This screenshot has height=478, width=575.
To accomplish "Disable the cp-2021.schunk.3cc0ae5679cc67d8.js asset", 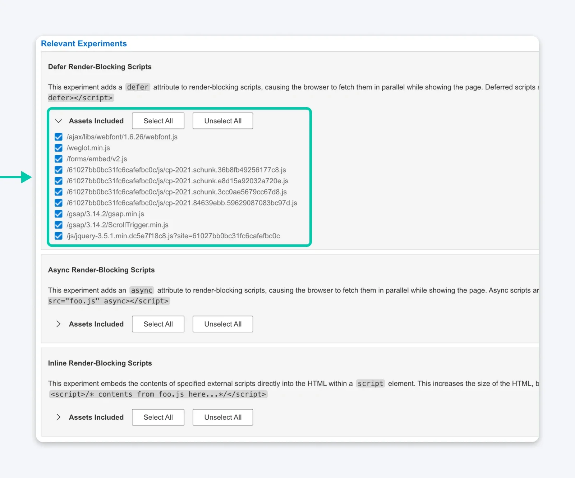I will click(58, 192).
